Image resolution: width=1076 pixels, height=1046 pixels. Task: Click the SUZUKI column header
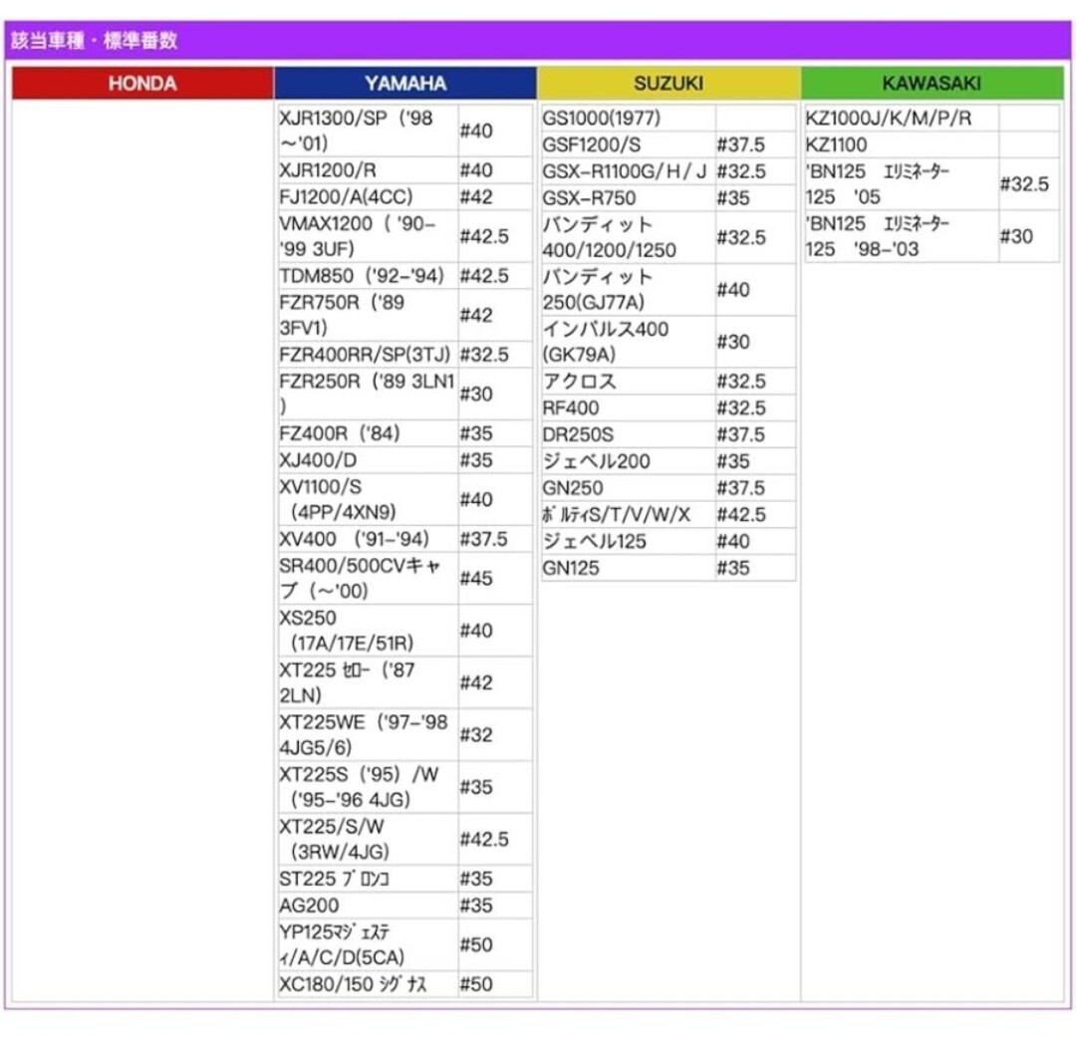click(669, 83)
